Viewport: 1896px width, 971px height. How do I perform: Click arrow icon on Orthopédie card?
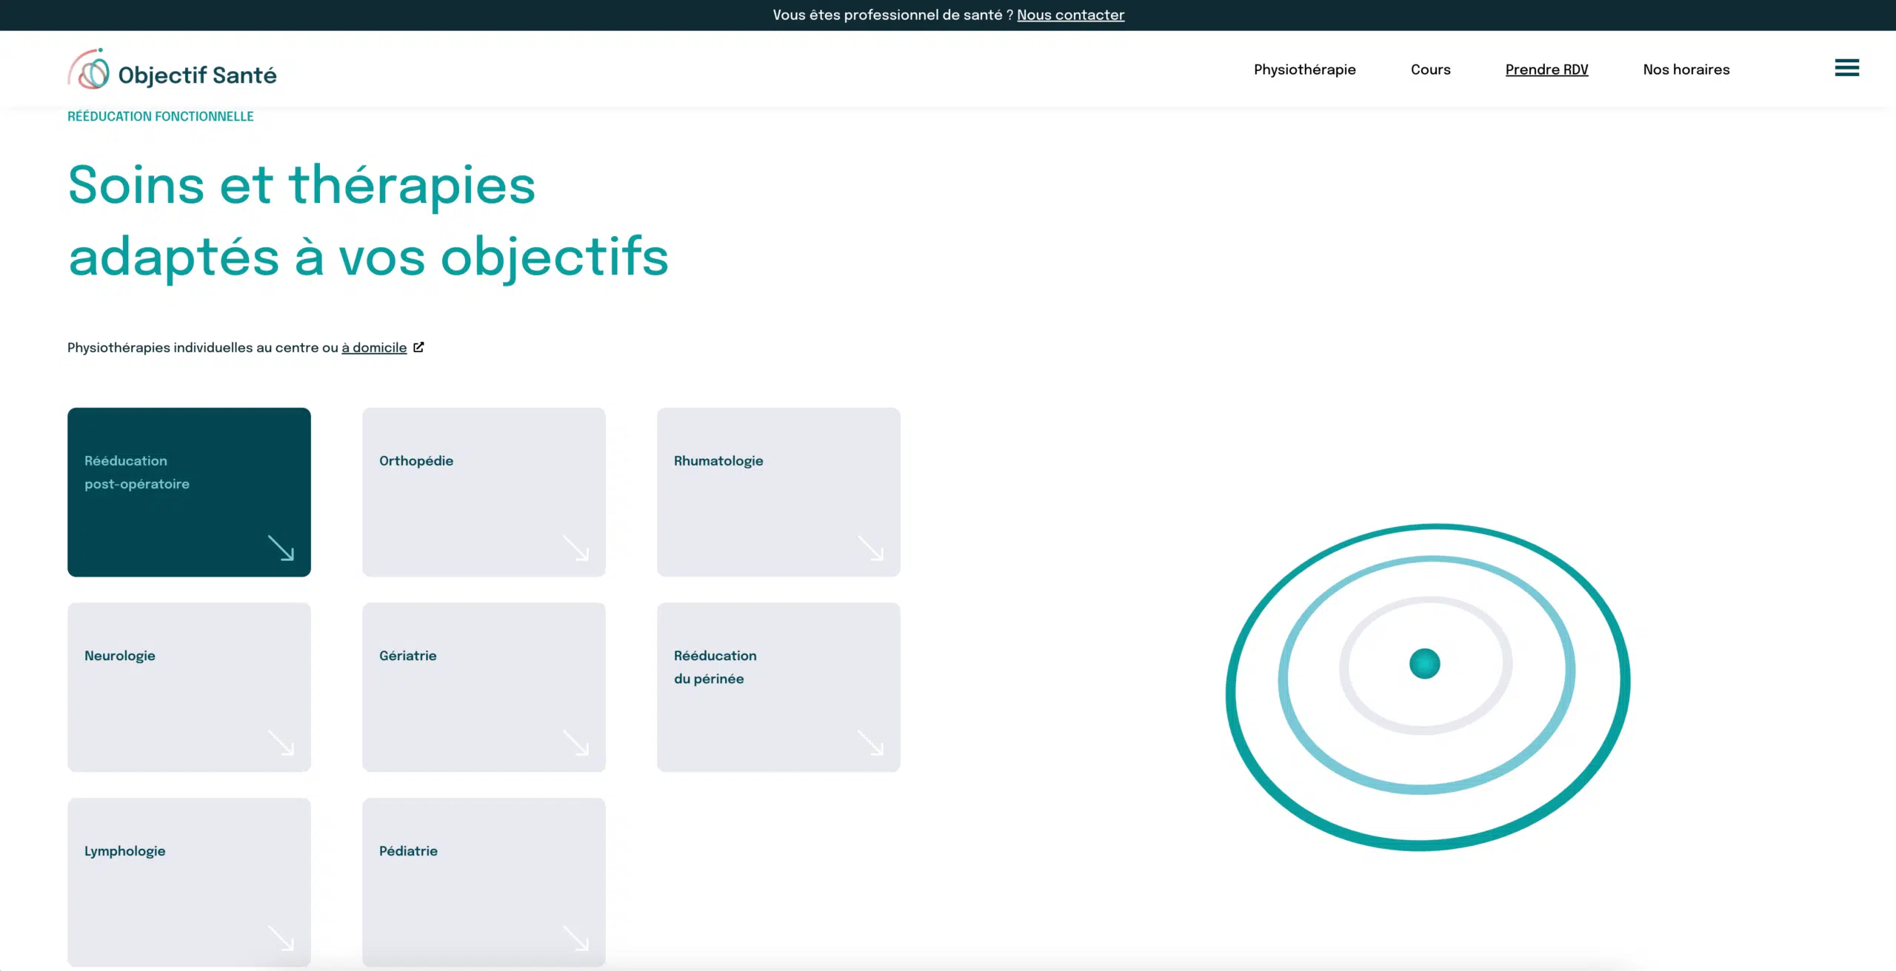point(575,548)
